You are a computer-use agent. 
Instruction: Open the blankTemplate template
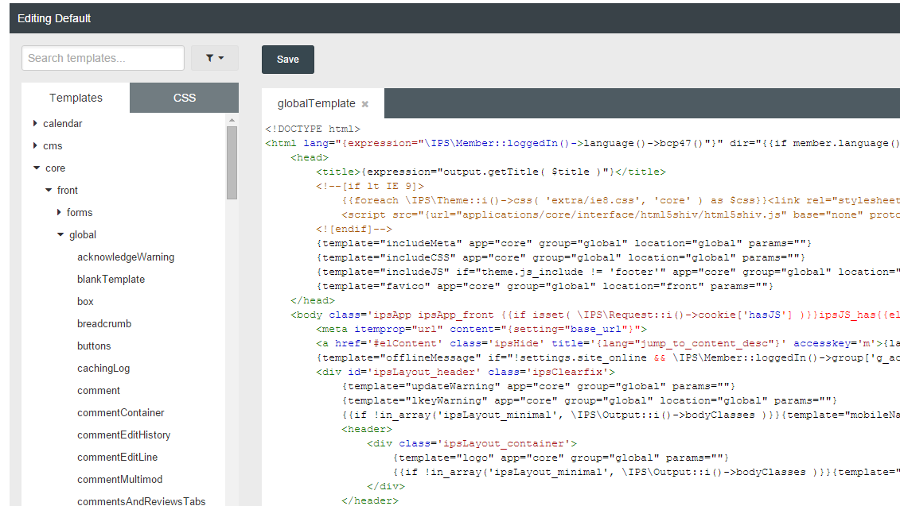pos(111,279)
